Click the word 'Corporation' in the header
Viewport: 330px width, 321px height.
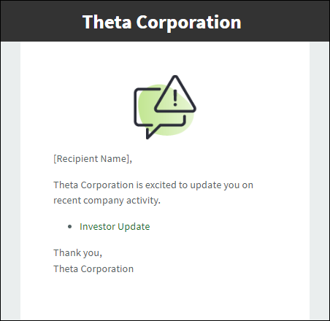189,23
